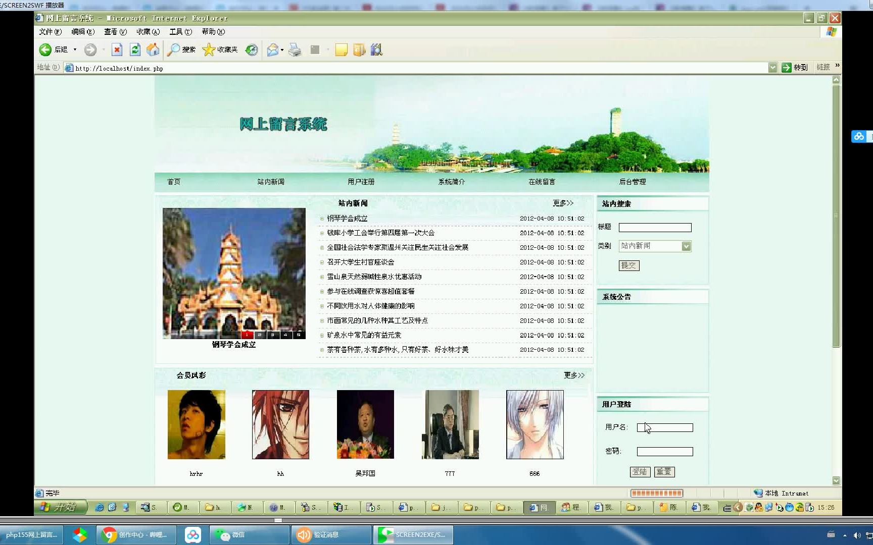Screen dimensions: 873x545
Task: Open 后台管理 navigation link
Action: 633,182
